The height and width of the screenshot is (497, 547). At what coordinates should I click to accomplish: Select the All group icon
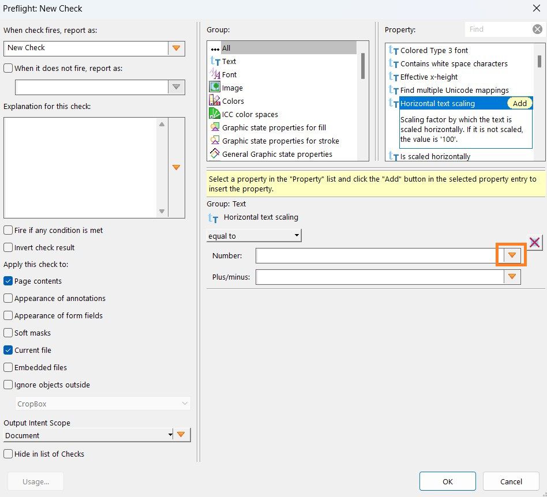[215, 48]
